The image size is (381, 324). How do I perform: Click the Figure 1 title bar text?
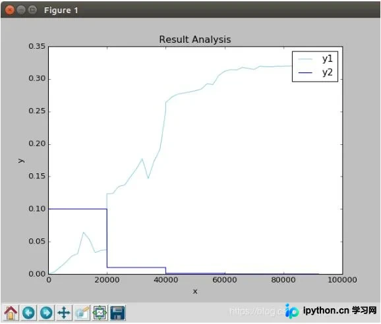[x=61, y=11]
